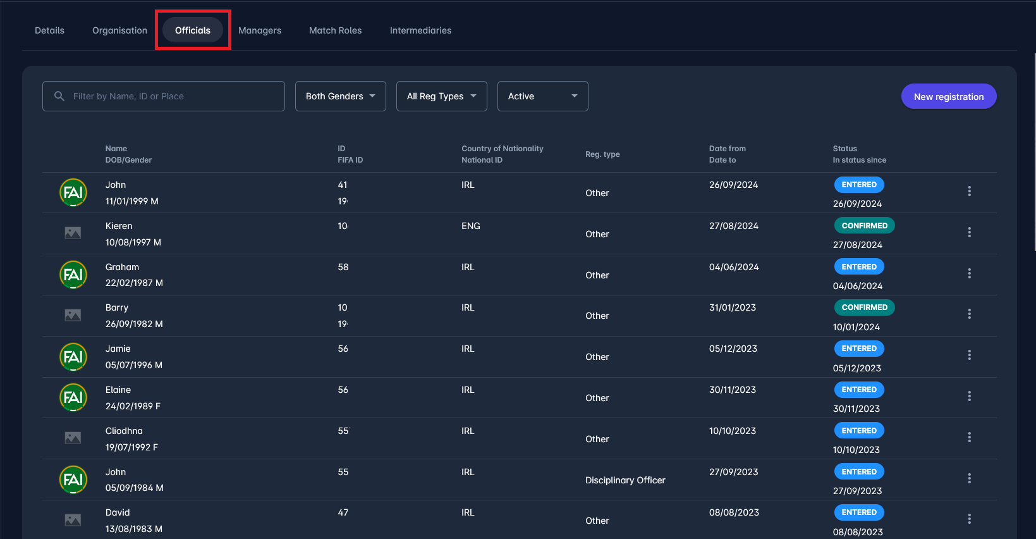This screenshot has width=1036, height=539.
Task: Open the All Reg Types dropdown
Action: coord(441,96)
